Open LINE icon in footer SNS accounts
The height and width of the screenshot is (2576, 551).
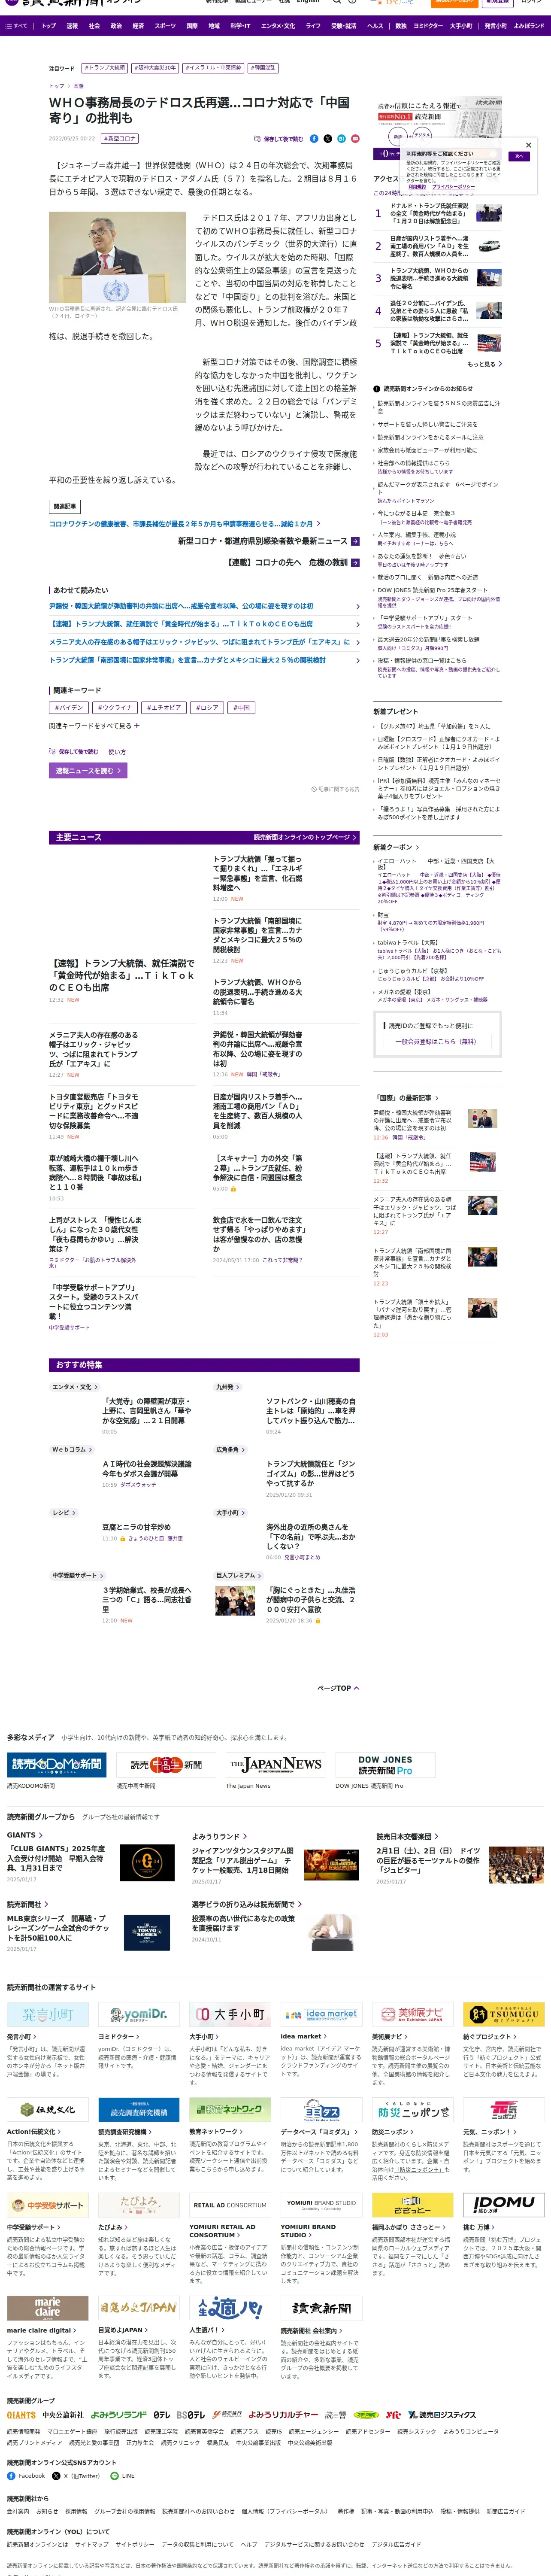[x=114, y=2476]
